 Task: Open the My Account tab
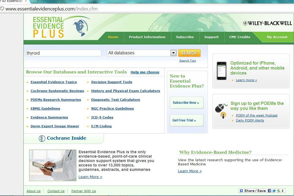coord(277,37)
